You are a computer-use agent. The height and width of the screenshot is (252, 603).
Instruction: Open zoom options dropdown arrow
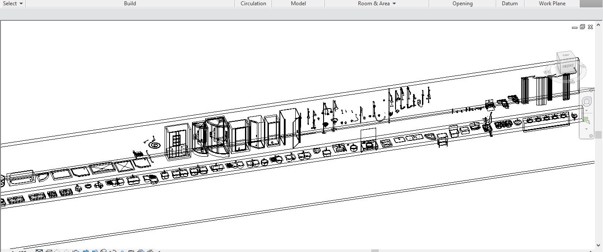click(x=587, y=129)
